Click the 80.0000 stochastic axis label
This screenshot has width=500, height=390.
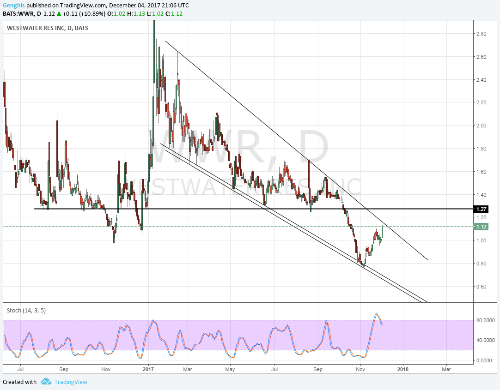pyautogui.click(x=486, y=320)
